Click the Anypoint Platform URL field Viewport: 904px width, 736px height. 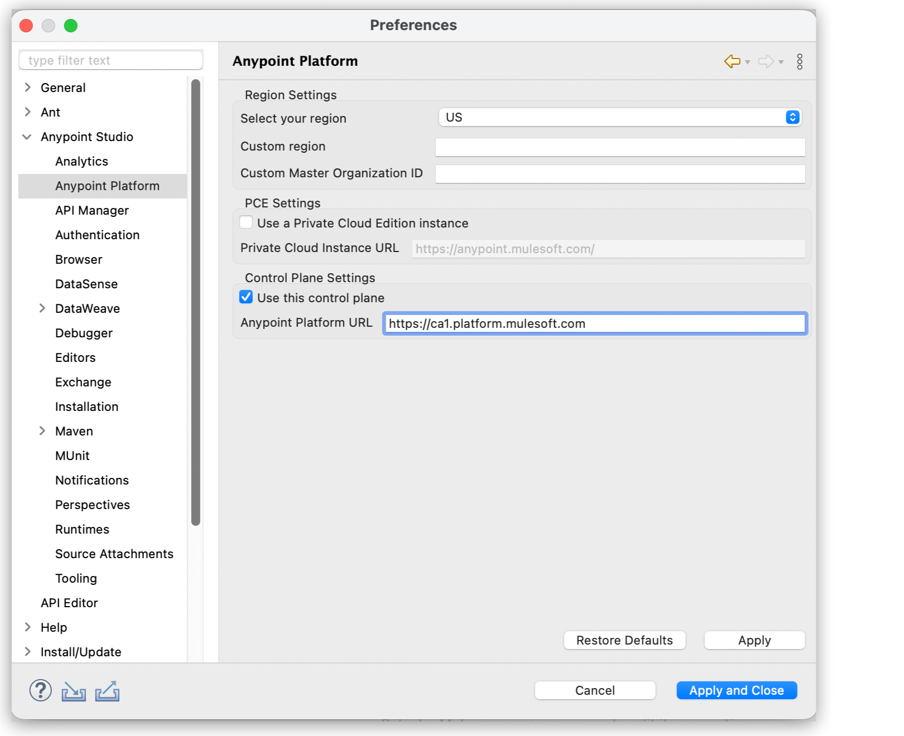594,323
